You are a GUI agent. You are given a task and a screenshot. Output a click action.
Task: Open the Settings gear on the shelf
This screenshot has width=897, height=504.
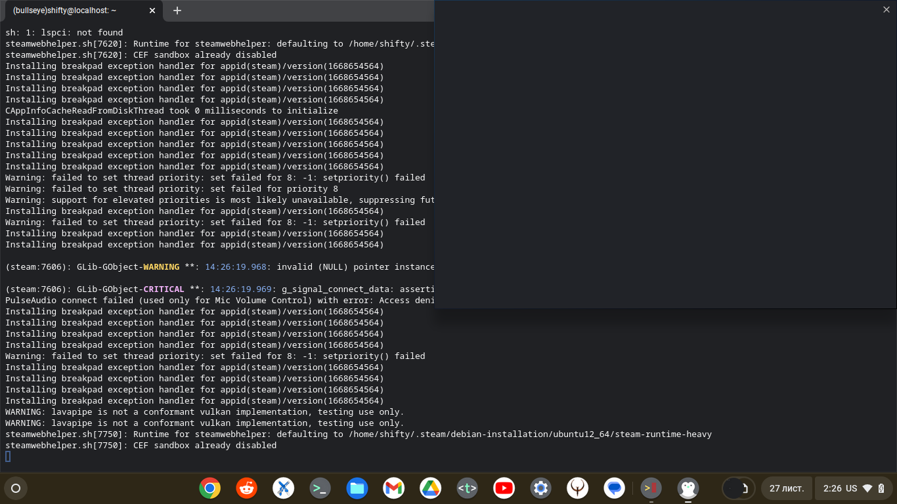pyautogui.click(x=540, y=488)
